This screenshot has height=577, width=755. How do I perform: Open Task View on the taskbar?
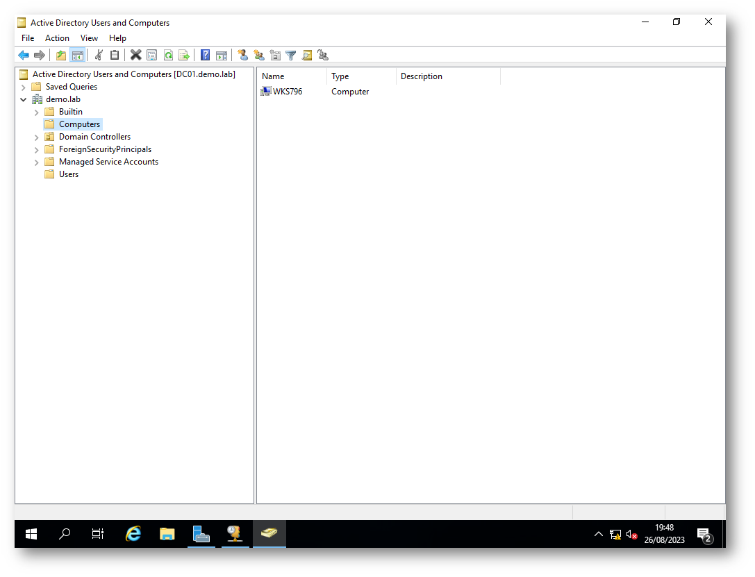(x=98, y=534)
